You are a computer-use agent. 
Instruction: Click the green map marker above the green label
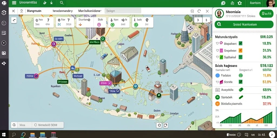(x=103, y=39)
